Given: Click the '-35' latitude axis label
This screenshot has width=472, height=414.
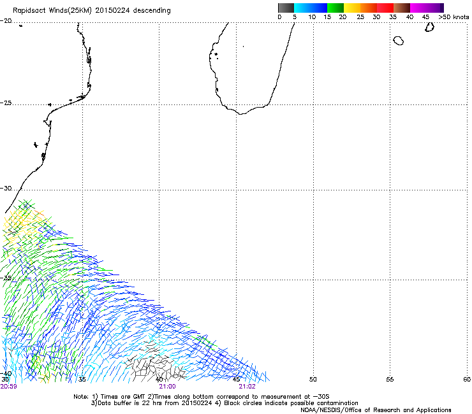Looking at the screenshot, I should (6, 278).
